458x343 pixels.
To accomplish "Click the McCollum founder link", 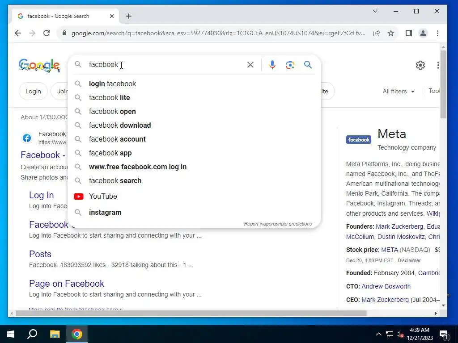I will point(360,237).
